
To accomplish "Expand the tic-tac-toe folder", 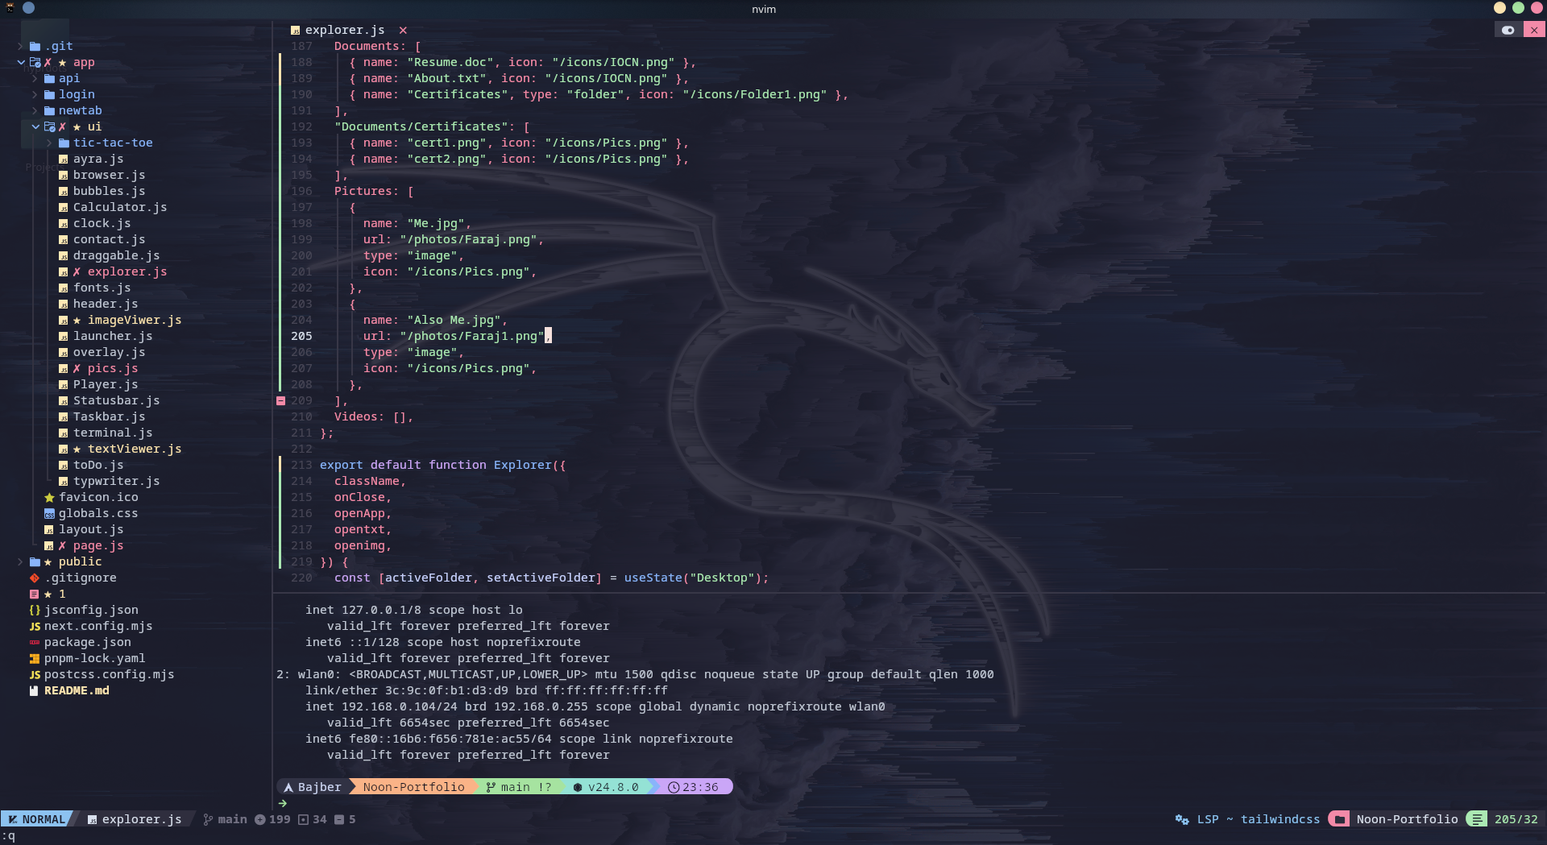I will 50,143.
